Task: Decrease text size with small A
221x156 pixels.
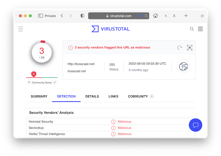Action: click(x=166, y=16)
